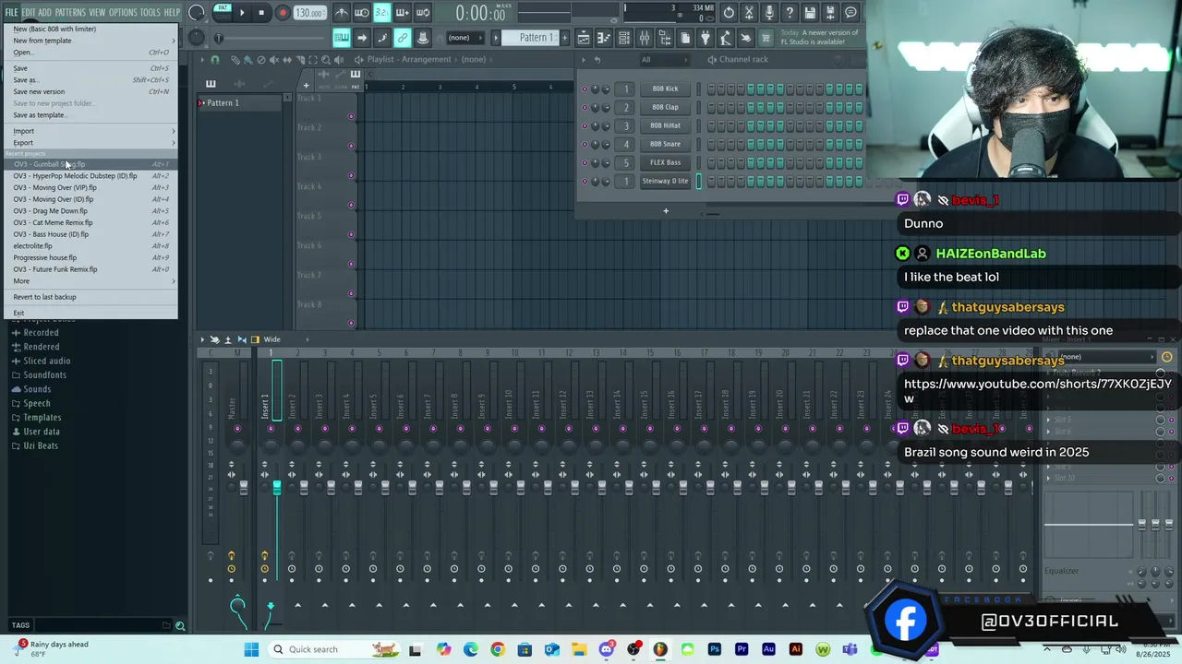Select 'Revert to last backup' menu entry
Image resolution: width=1182 pixels, height=664 pixels.
[x=90, y=297]
